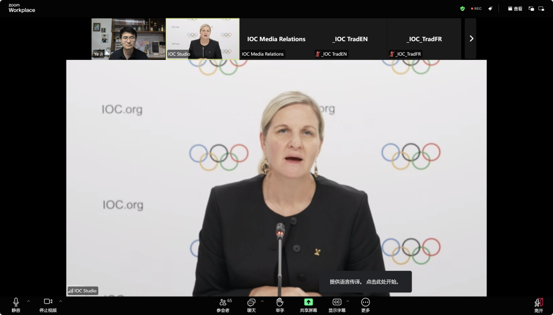Expand chat options arrow next to 聊天
Screen dimensions: 553x315
262,301
